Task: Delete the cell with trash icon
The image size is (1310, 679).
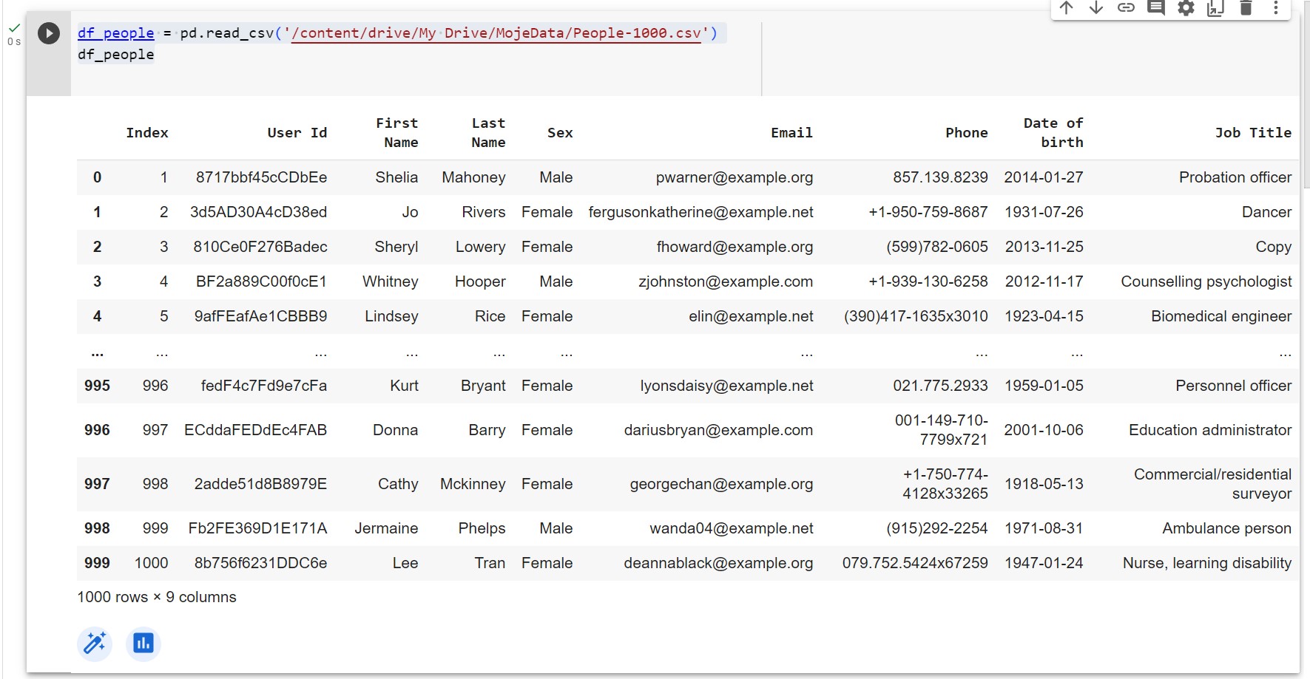Action: (x=1246, y=8)
